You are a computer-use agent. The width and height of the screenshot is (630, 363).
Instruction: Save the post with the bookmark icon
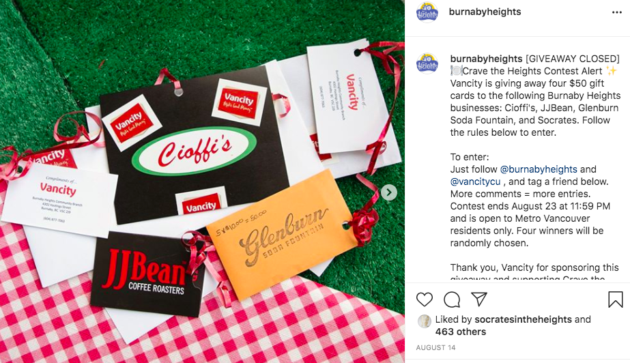tap(616, 300)
